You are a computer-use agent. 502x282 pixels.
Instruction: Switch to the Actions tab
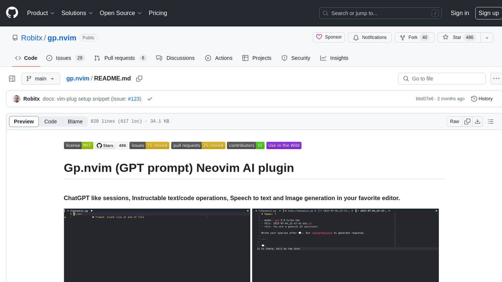coord(219,58)
